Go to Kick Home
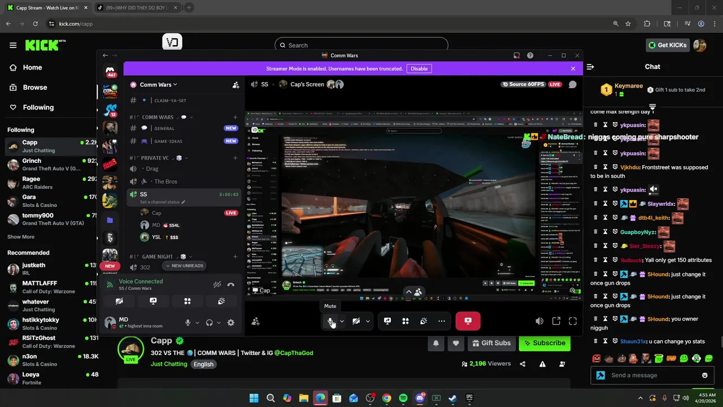723x407 pixels. (32, 67)
